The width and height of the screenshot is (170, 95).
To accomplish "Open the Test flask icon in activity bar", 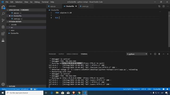I will coord(3,40).
